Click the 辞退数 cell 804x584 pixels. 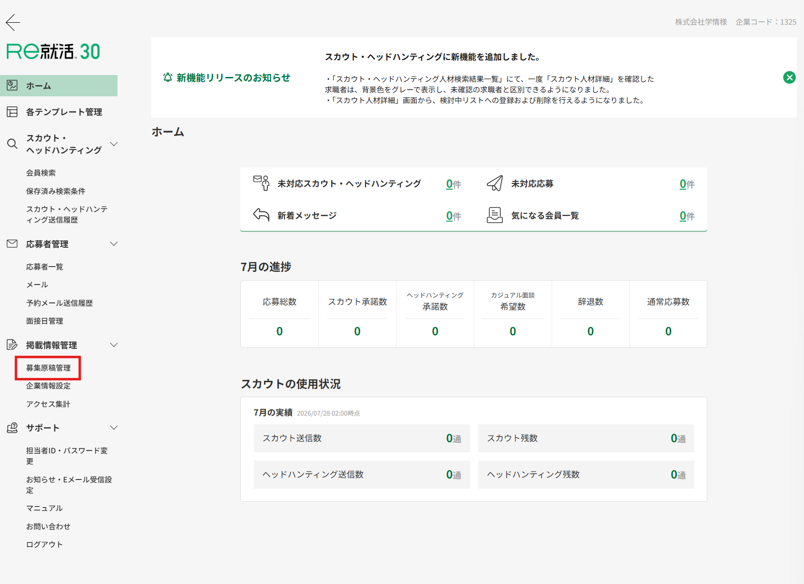tap(591, 314)
